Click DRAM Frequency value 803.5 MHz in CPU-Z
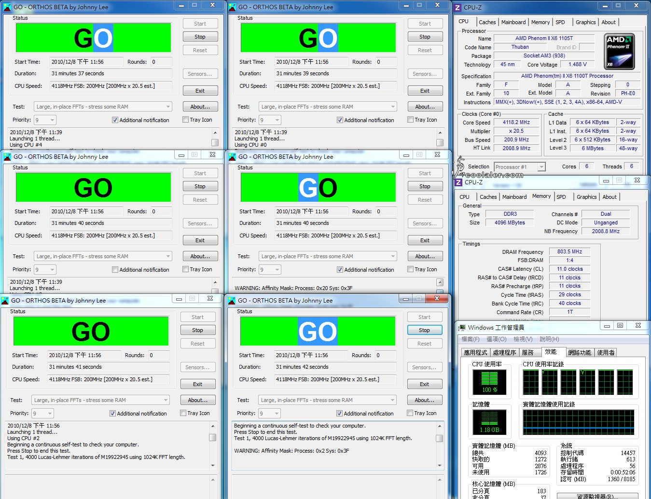This screenshot has width=651, height=499. 569,251
